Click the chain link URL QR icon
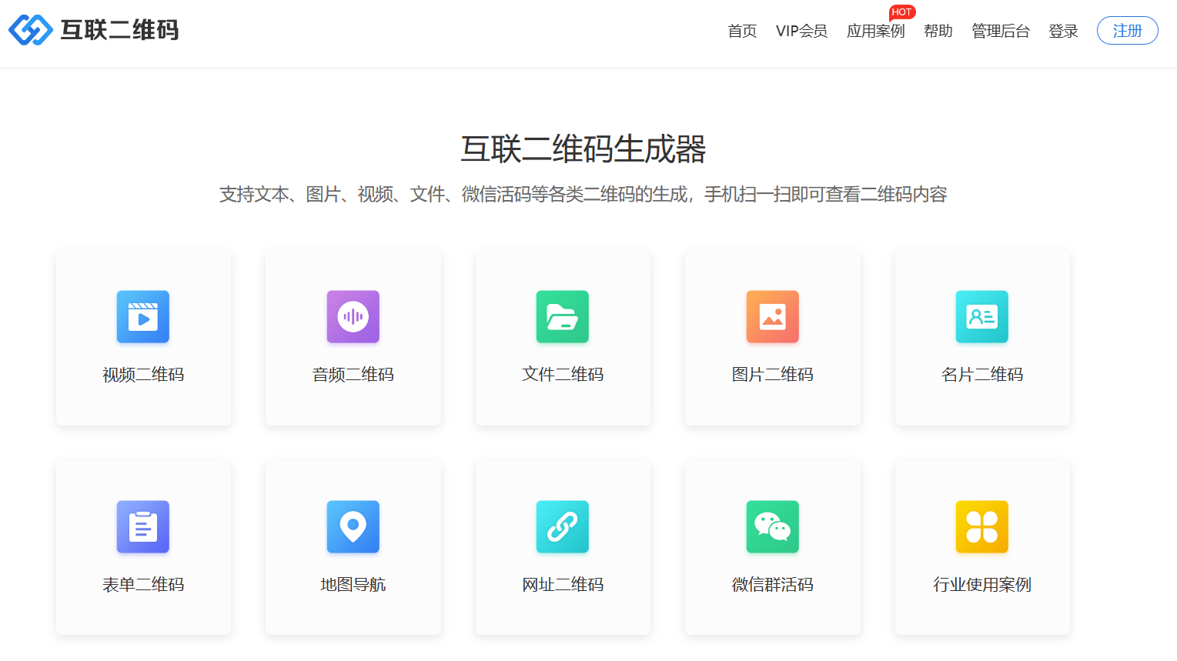 click(563, 527)
